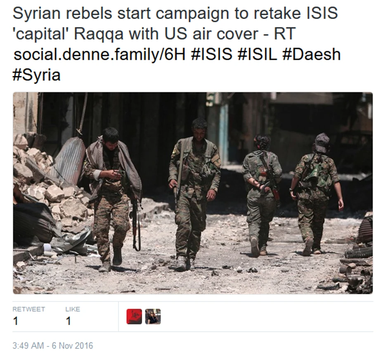Screen dimensions: 388x353
Task: Select the fighter in the center of the photo
Action: click(x=194, y=194)
